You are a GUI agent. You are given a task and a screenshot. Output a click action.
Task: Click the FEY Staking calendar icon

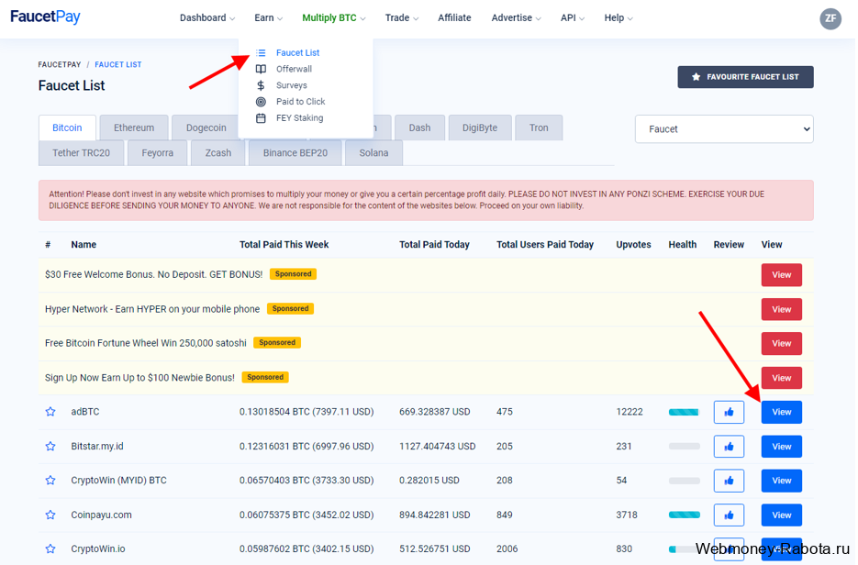[261, 118]
